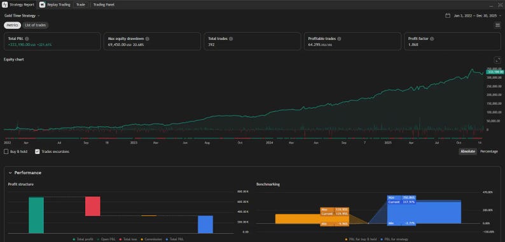Toggle Open P&L legend entry

[x=106, y=239]
